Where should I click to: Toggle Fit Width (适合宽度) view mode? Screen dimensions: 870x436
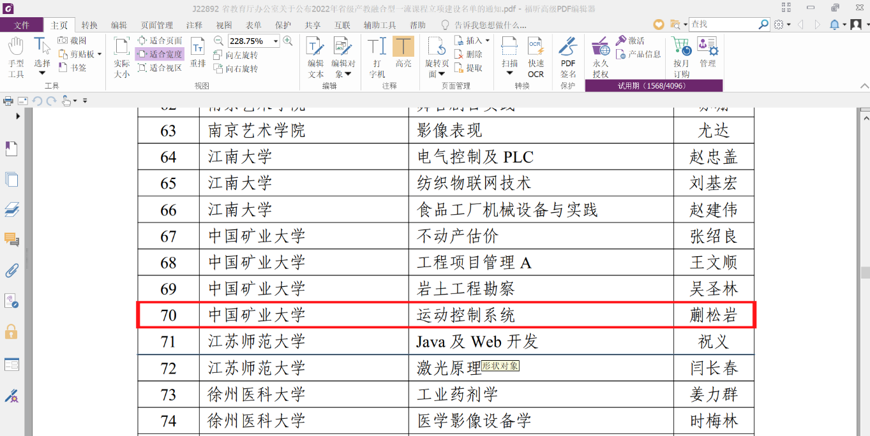pyautogui.click(x=160, y=54)
